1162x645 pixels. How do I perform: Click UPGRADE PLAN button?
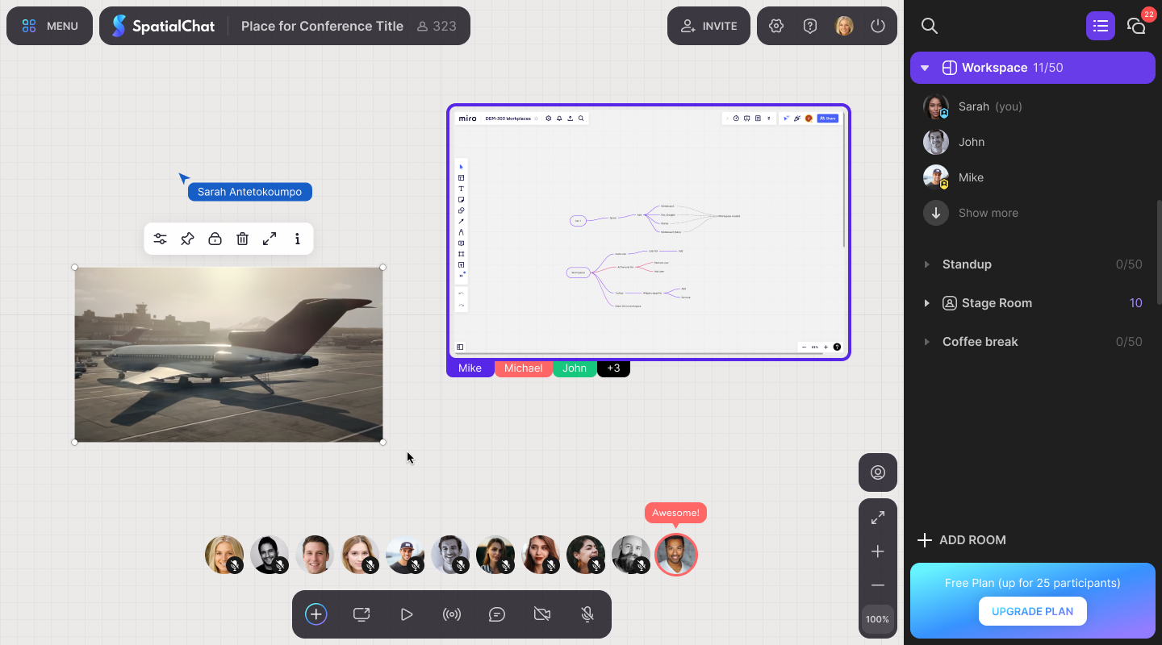[1032, 611]
